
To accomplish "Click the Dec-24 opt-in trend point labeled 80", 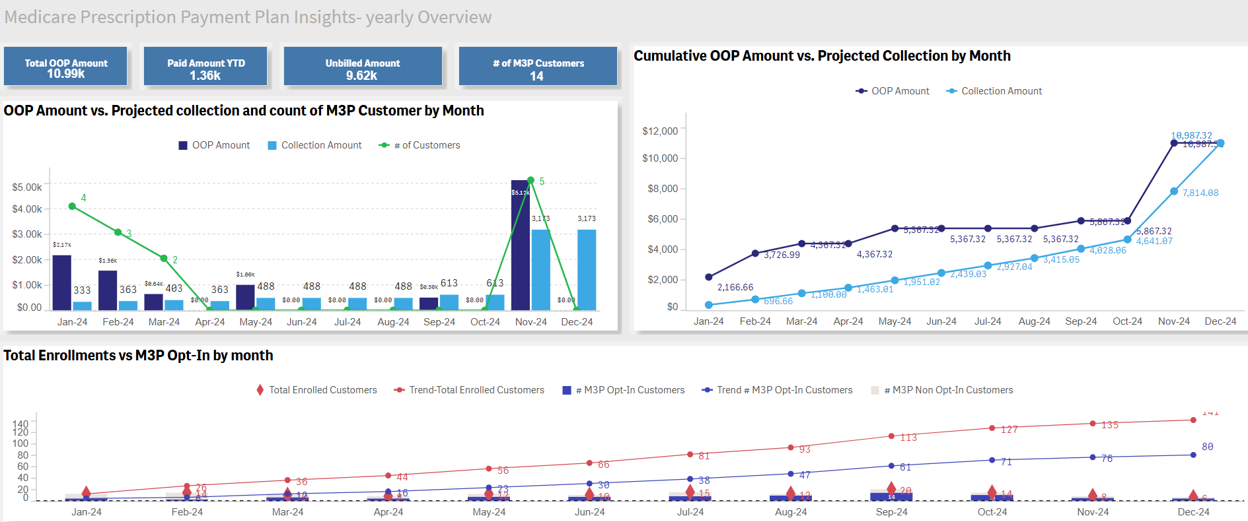I will point(1193,455).
